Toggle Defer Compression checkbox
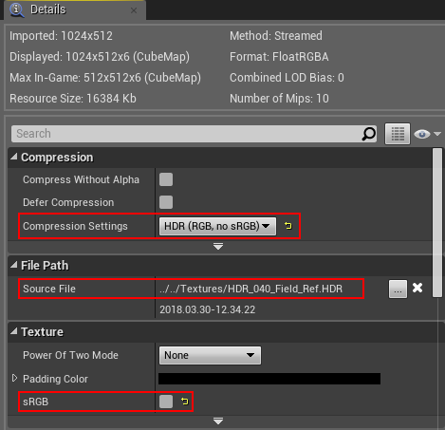The image size is (445, 430). click(166, 202)
